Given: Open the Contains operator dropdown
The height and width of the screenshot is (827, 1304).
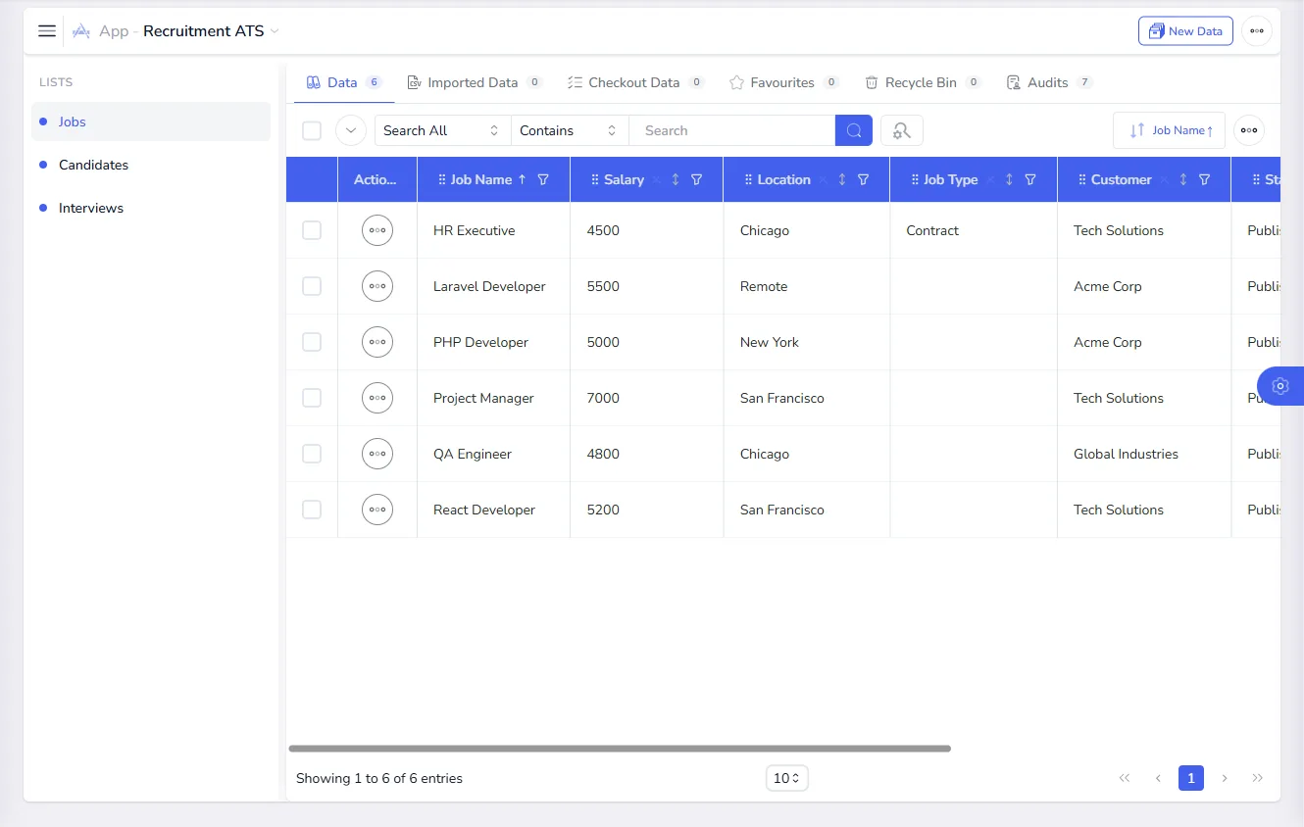Looking at the screenshot, I should (570, 130).
